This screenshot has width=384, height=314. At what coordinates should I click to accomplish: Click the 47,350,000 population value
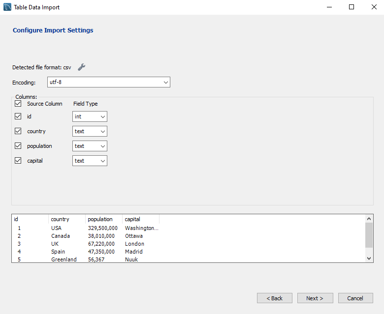pos(101,252)
